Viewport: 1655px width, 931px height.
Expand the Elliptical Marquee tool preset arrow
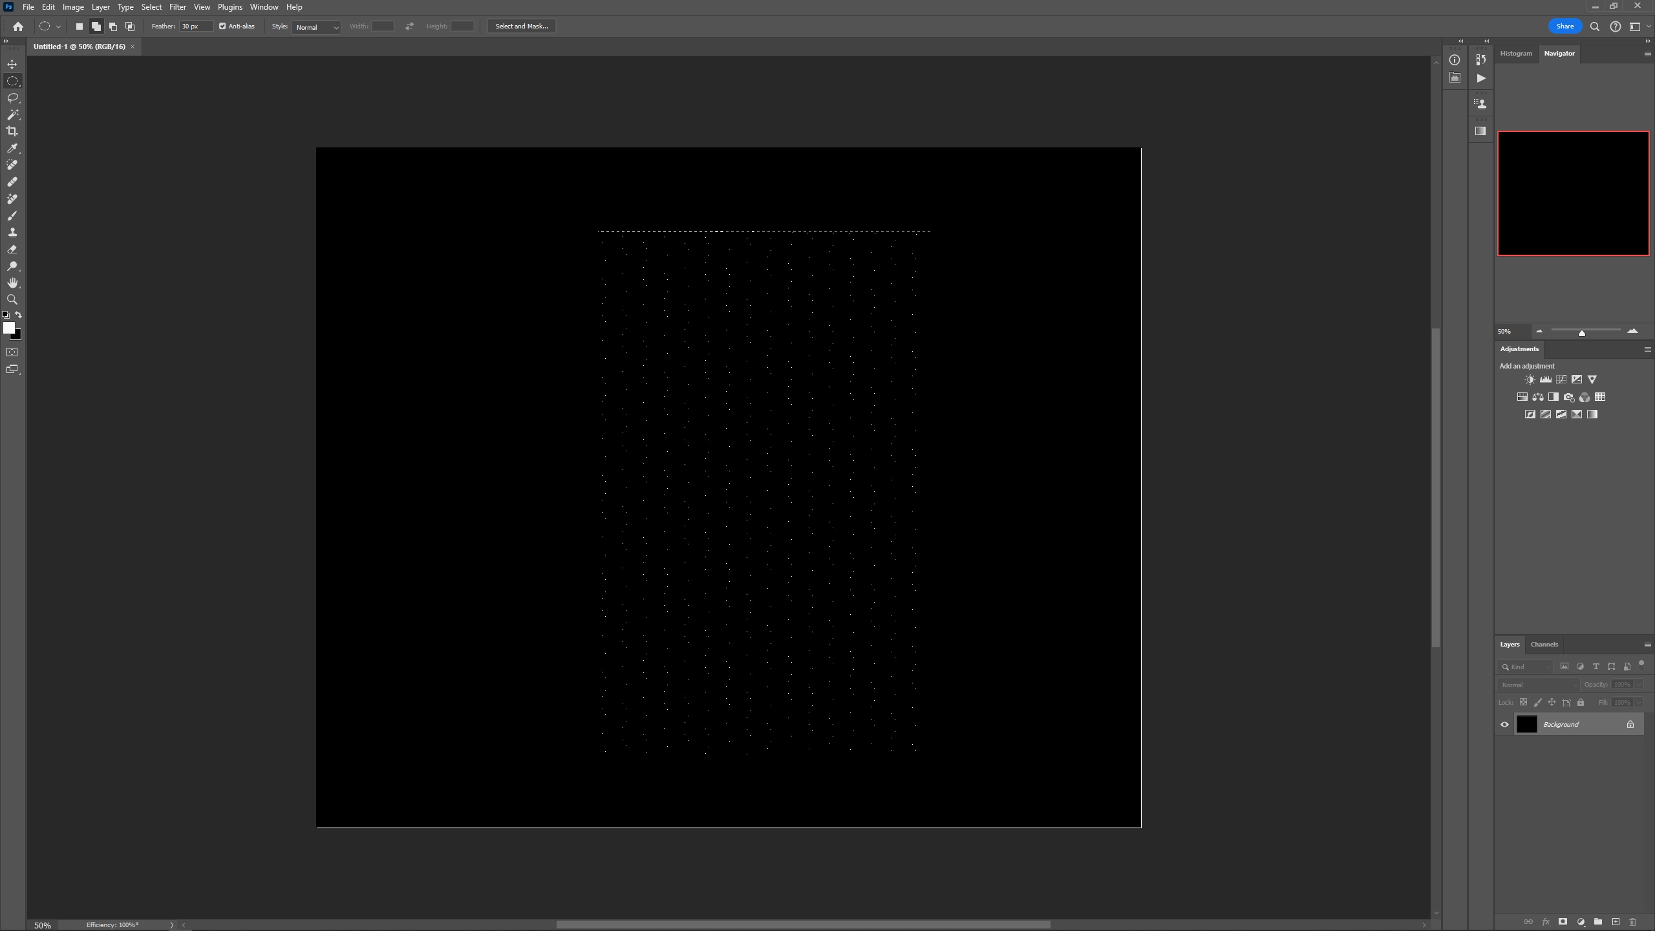(x=58, y=27)
